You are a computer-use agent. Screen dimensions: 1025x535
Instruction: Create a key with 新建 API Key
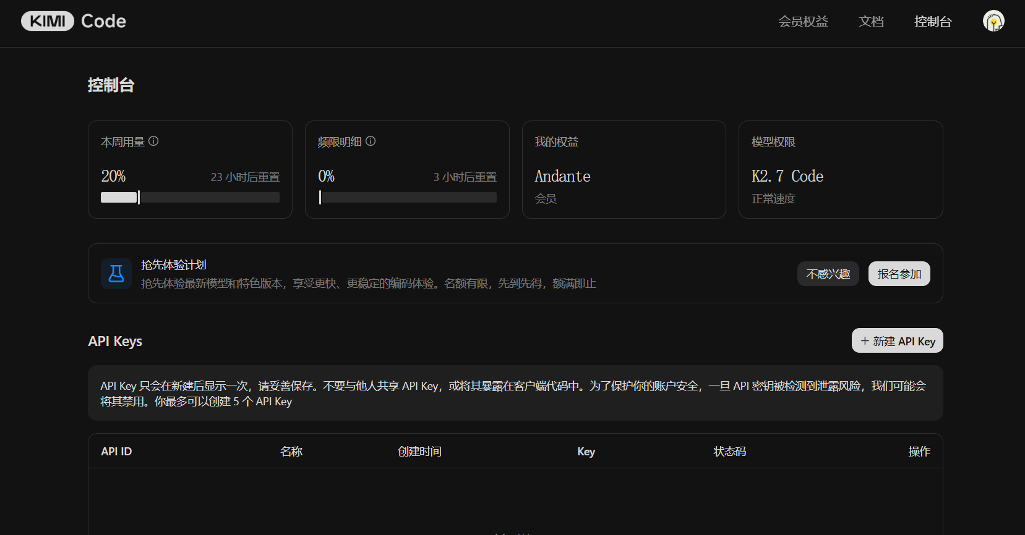pyautogui.click(x=898, y=341)
